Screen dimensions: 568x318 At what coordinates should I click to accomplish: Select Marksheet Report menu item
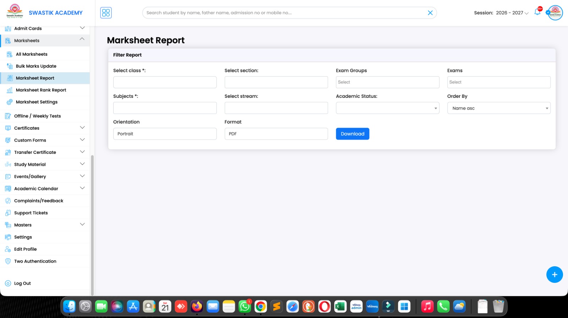tap(45, 78)
